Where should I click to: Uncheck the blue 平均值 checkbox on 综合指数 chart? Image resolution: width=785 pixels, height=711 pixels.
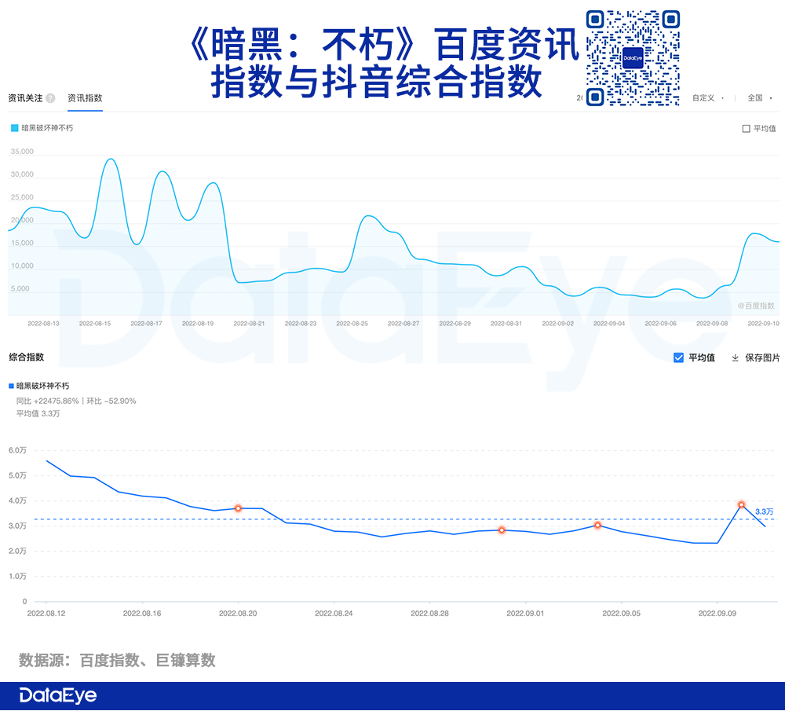click(678, 357)
